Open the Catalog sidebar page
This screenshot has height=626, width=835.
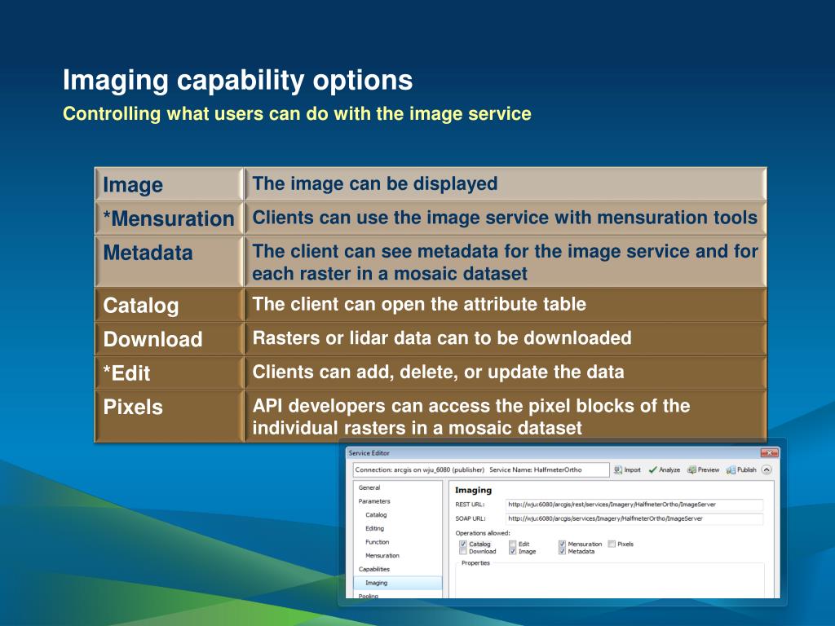click(376, 515)
